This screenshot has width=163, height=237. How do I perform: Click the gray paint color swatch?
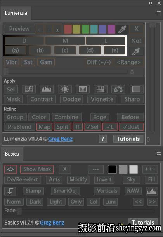pyautogui.click(x=123, y=169)
